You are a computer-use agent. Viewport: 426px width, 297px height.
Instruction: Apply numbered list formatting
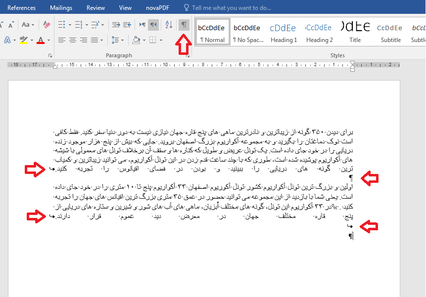click(79, 25)
